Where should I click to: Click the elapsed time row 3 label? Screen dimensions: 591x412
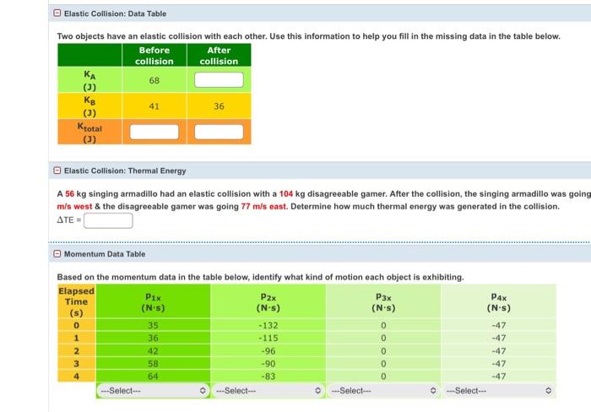76,364
